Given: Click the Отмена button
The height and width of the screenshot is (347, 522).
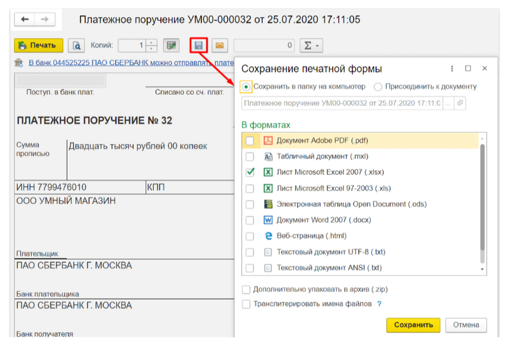Looking at the screenshot, I should tap(466, 325).
